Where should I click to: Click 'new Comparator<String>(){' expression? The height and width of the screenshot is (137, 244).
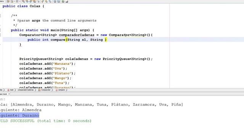(127, 35)
